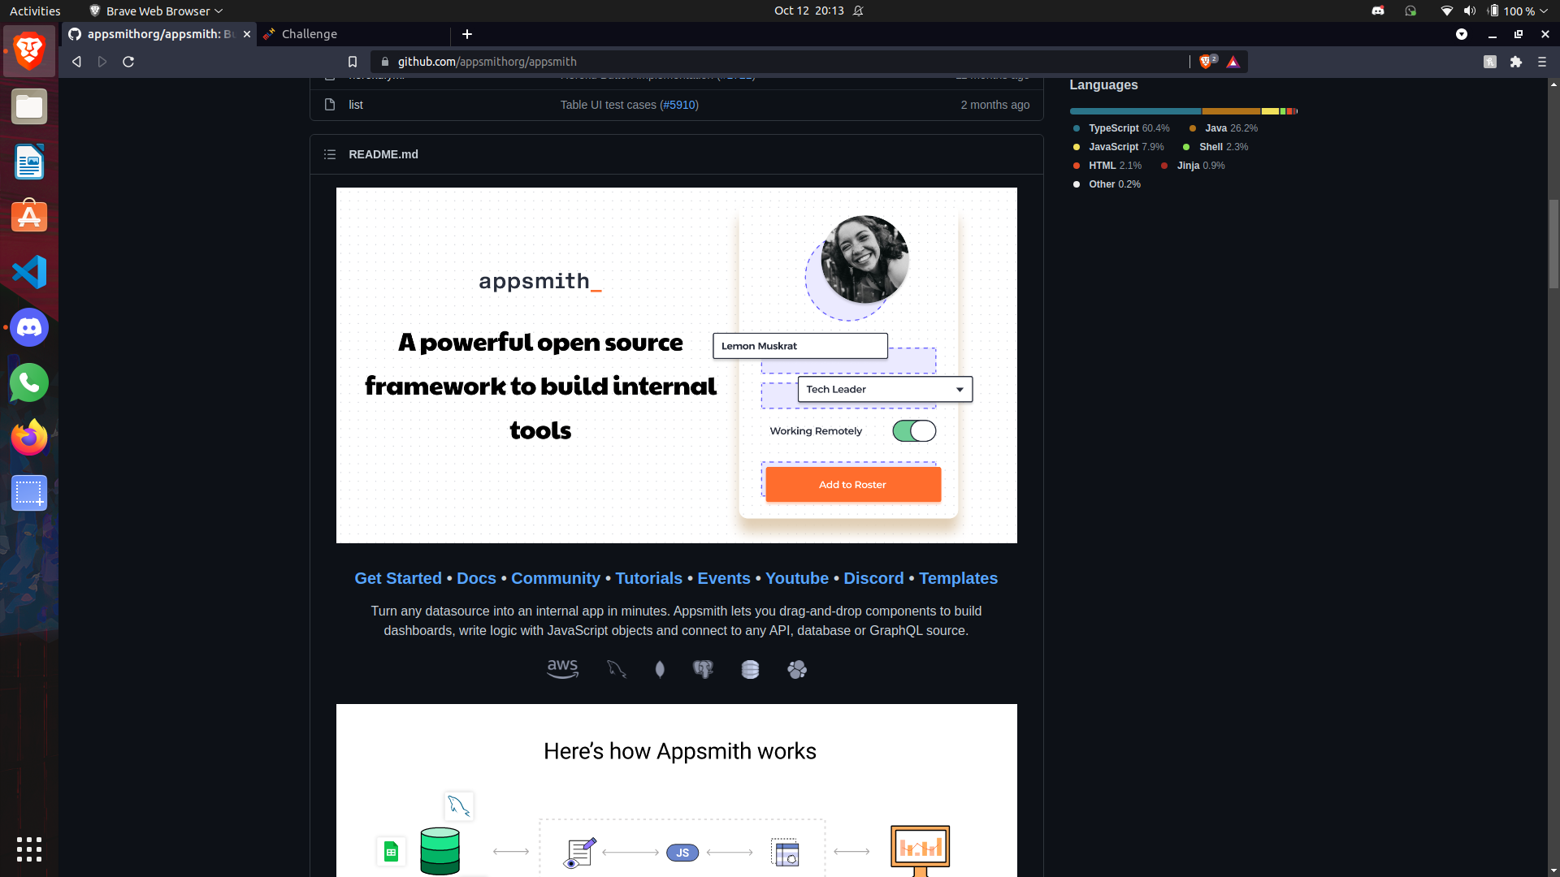Viewport: 1560px width, 877px height.
Task: Open a new browser tab
Action: click(467, 34)
